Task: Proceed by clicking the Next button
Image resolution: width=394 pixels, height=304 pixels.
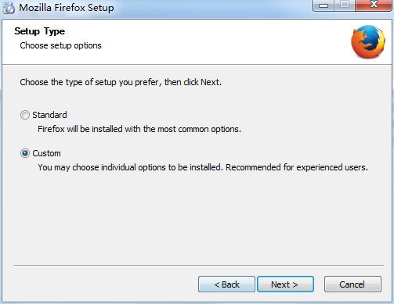Action: pyautogui.click(x=285, y=284)
